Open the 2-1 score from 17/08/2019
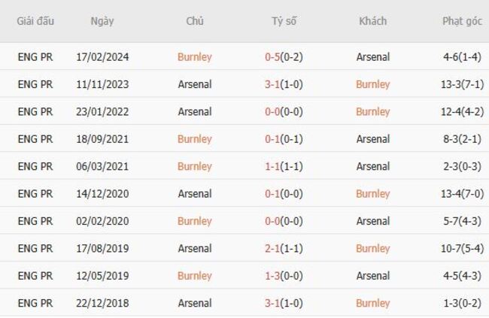Image resolution: width=489 pixels, height=318 pixels. [273, 248]
